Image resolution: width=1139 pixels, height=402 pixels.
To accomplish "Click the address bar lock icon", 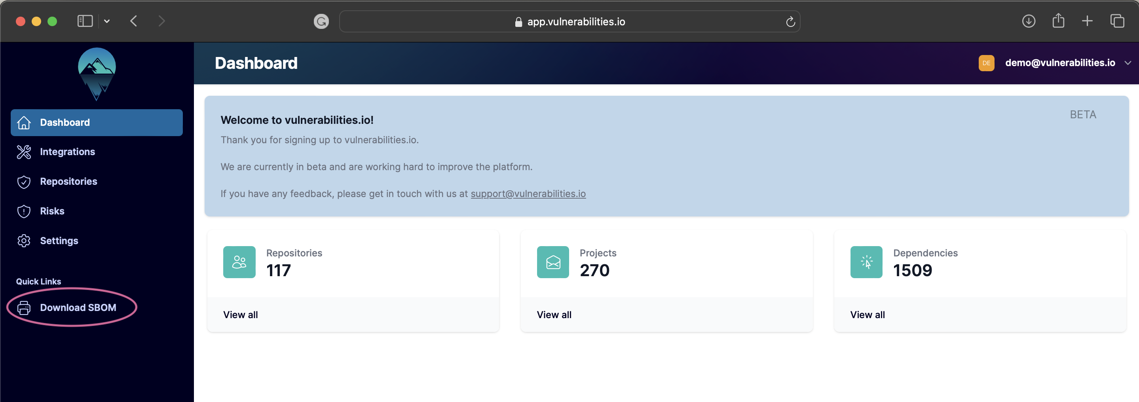I will (x=519, y=22).
